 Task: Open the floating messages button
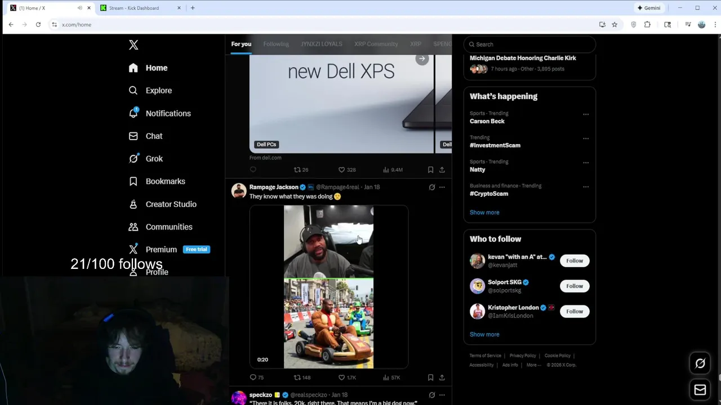tap(700, 390)
